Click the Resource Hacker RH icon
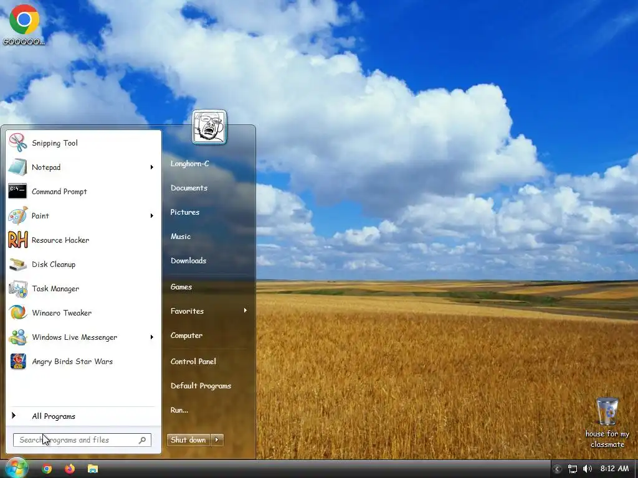This screenshot has height=478, width=638. tap(18, 240)
